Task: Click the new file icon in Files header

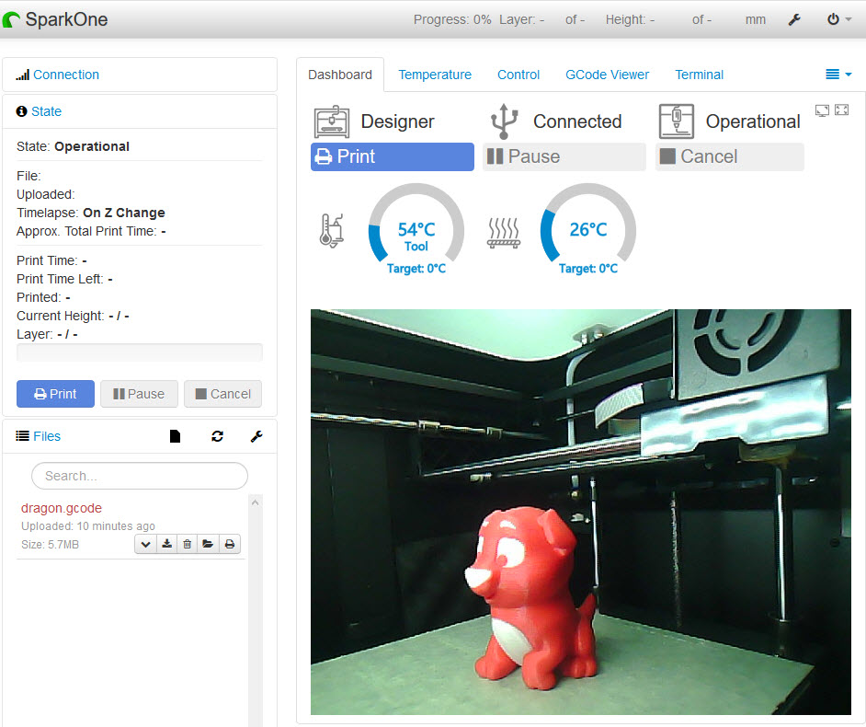Action: [x=176, y=436]
